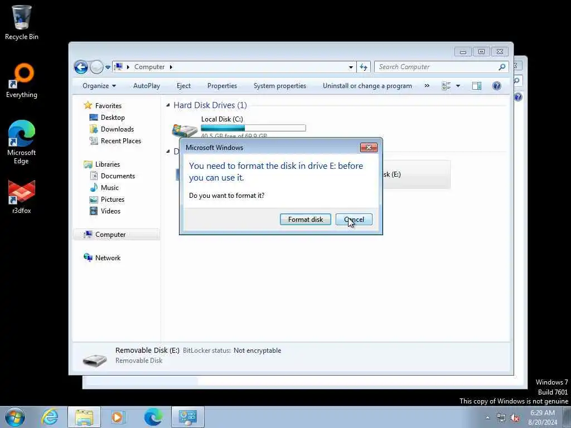Open the Music library
The image size is (571, 428).
pos(110,188)
